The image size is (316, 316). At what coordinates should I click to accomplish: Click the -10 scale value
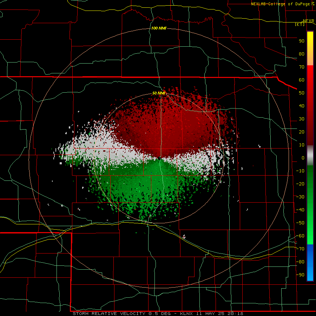(x=300, y=171)
